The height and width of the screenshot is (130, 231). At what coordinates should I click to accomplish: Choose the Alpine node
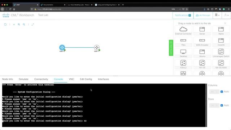tap(221, 31)
